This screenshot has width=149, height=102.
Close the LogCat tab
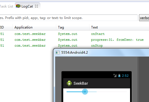(x=36, y=6)
